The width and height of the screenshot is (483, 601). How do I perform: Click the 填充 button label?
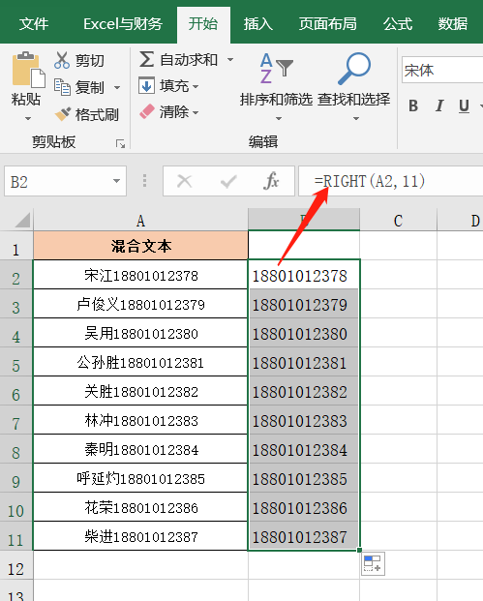click(174, 86)
